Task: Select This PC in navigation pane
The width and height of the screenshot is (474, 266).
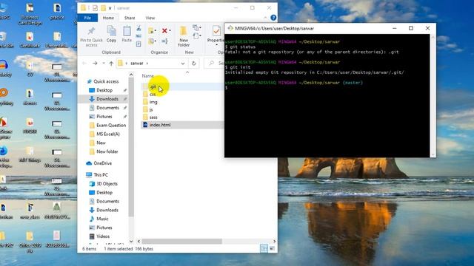Action: pyautogui.click(x=101, y=175)
